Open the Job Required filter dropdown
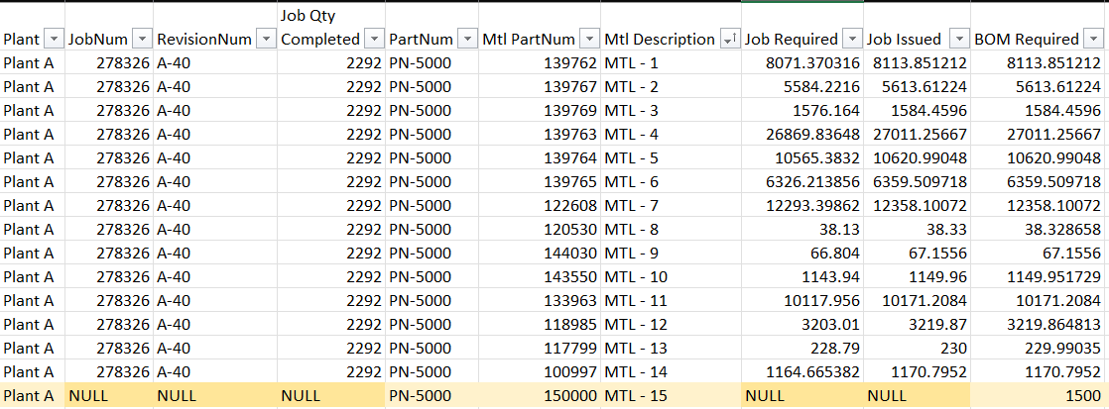Image resolution: width=1109 pixels, height=409 pixels. click(852, 40)
